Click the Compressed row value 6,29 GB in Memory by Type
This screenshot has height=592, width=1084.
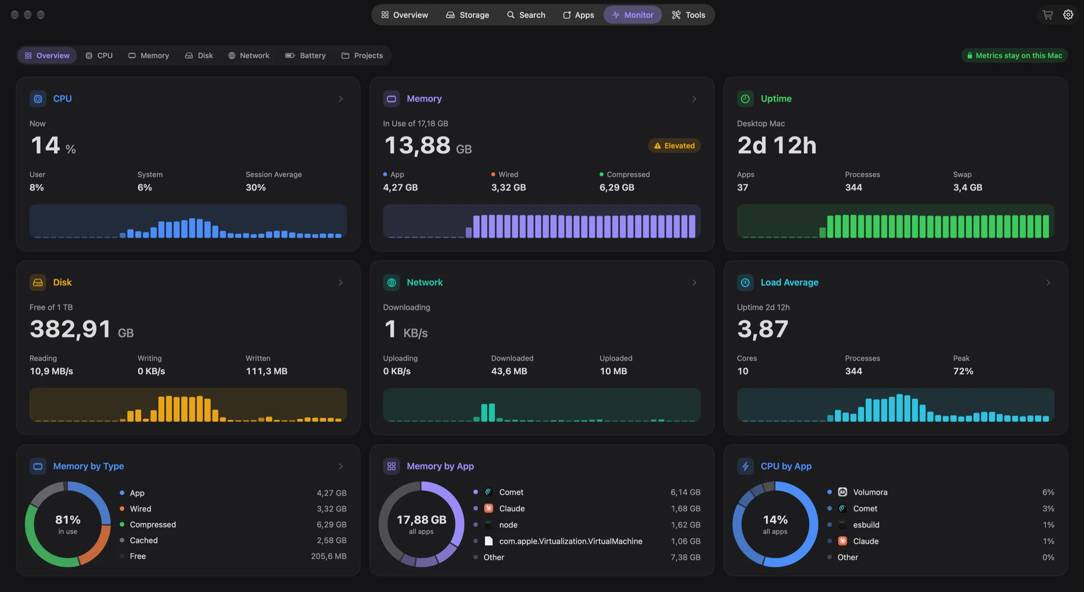coord(332,524)
